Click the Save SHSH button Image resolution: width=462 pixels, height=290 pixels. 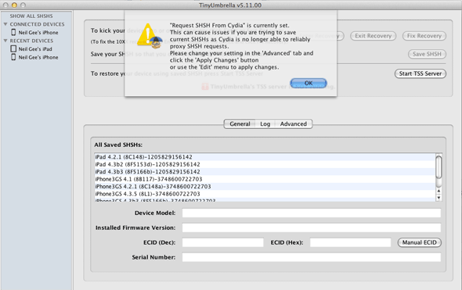pos(427,54)
